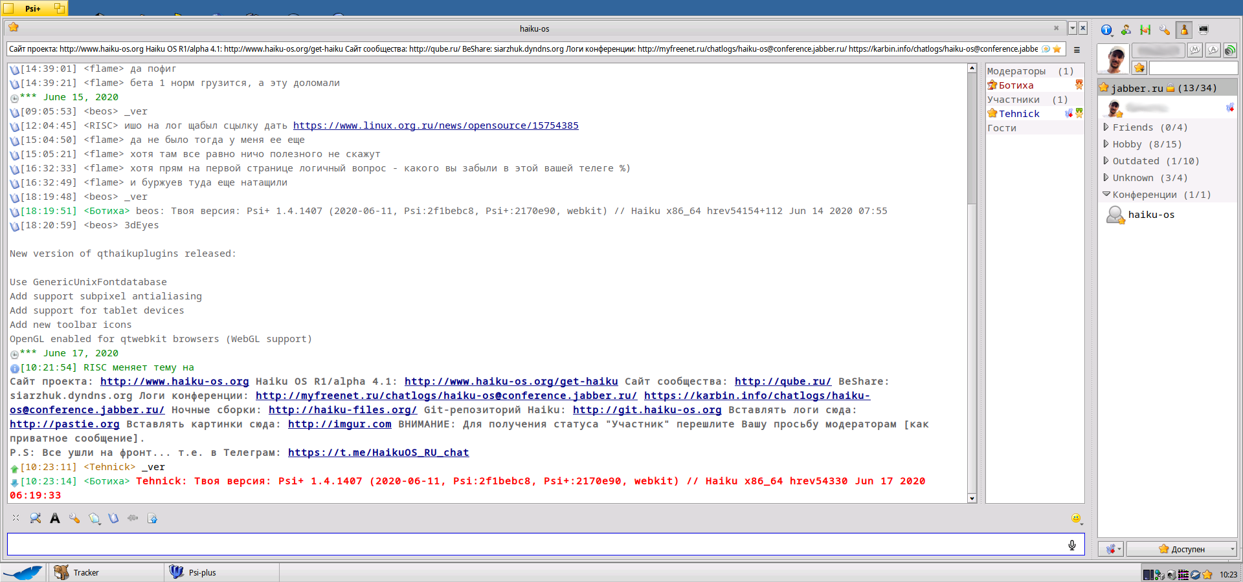1243x582 pixels.
Task: Select the jabber.ru account header
Action: (x=1167, y=88)
